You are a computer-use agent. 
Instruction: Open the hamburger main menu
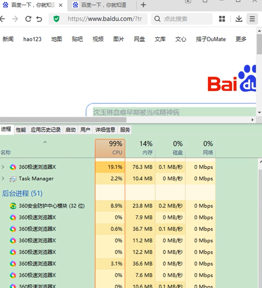(252, 19)
